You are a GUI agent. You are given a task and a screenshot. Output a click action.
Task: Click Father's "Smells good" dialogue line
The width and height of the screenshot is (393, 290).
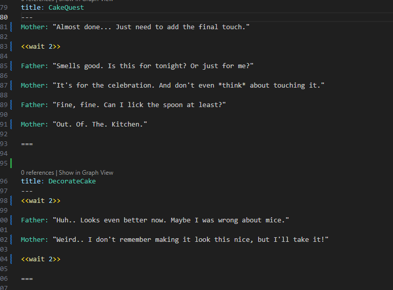point(137,66)
